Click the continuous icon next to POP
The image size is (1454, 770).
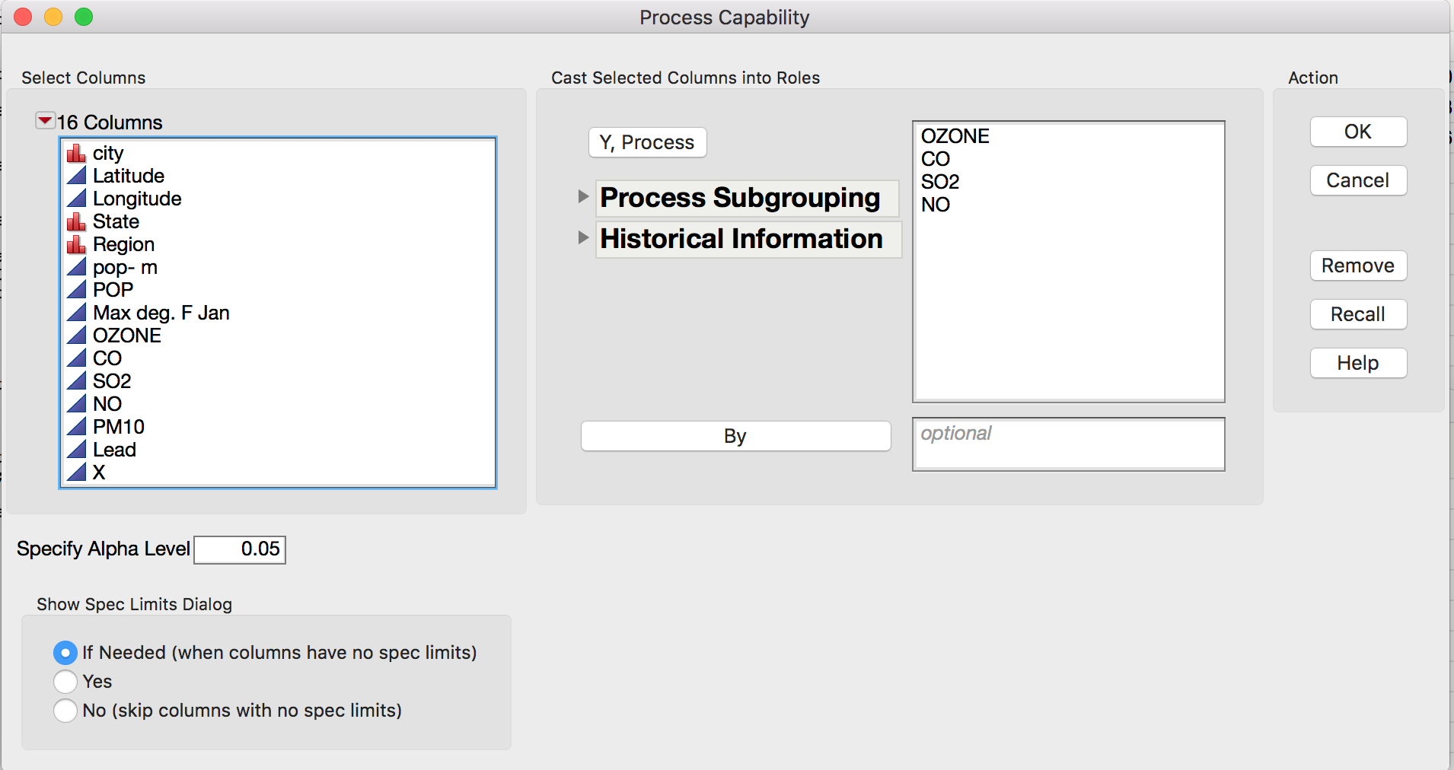[76, 291]
